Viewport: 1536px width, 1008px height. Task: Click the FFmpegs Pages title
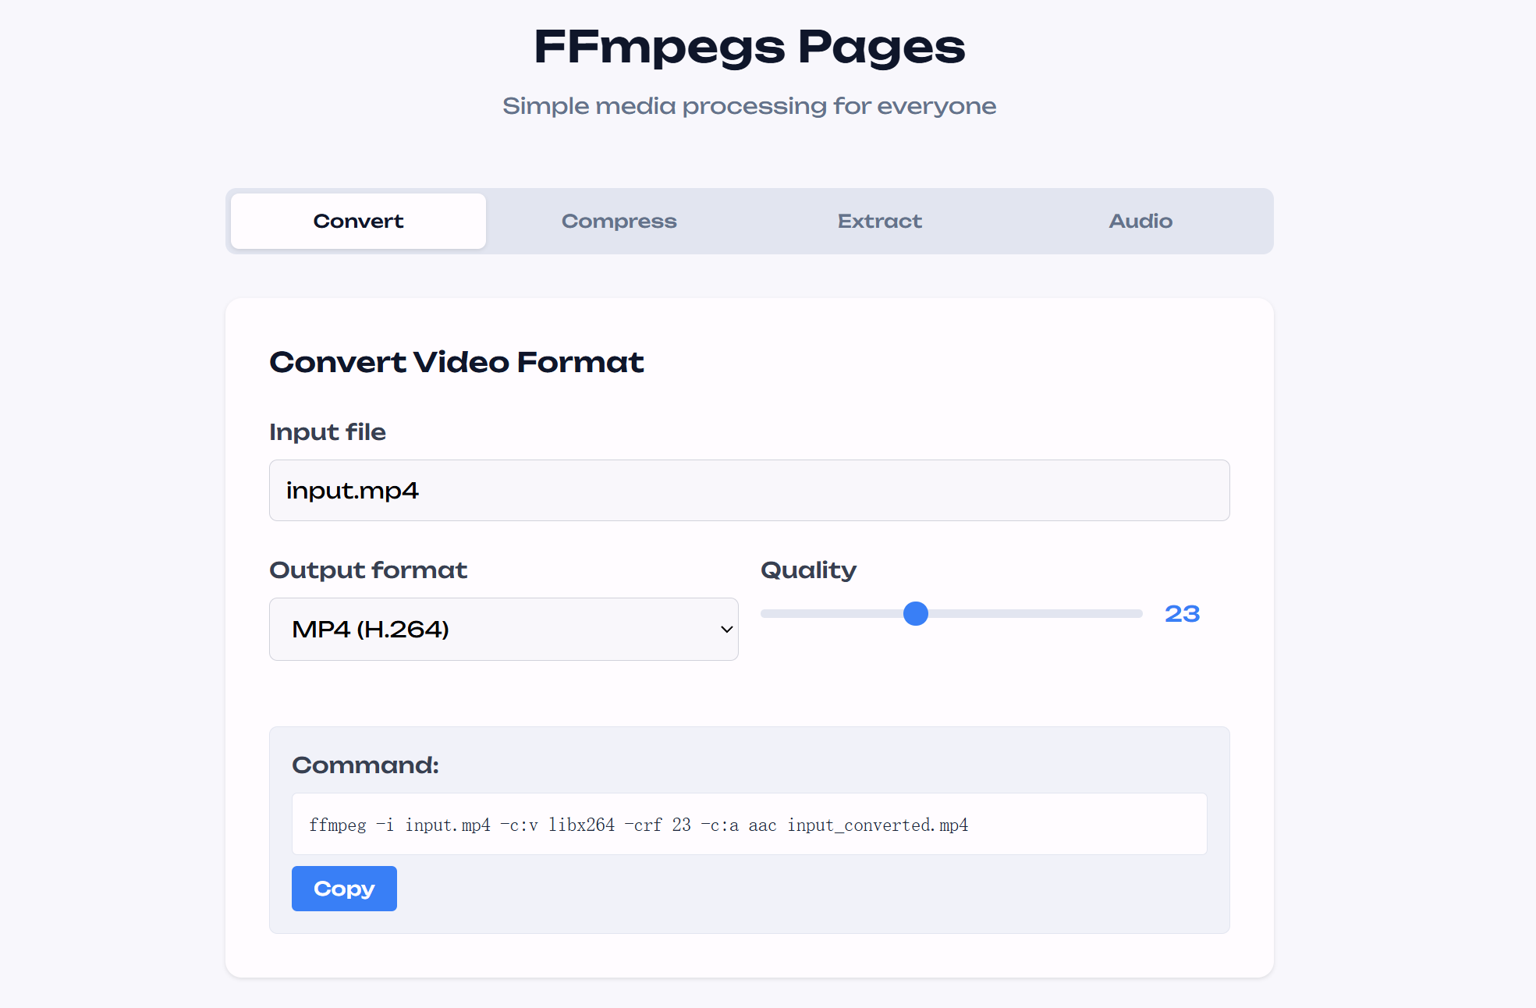[749, 47]
